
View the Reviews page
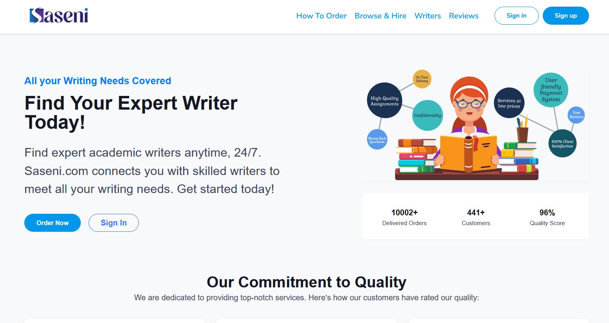click(x=464, y=16)
